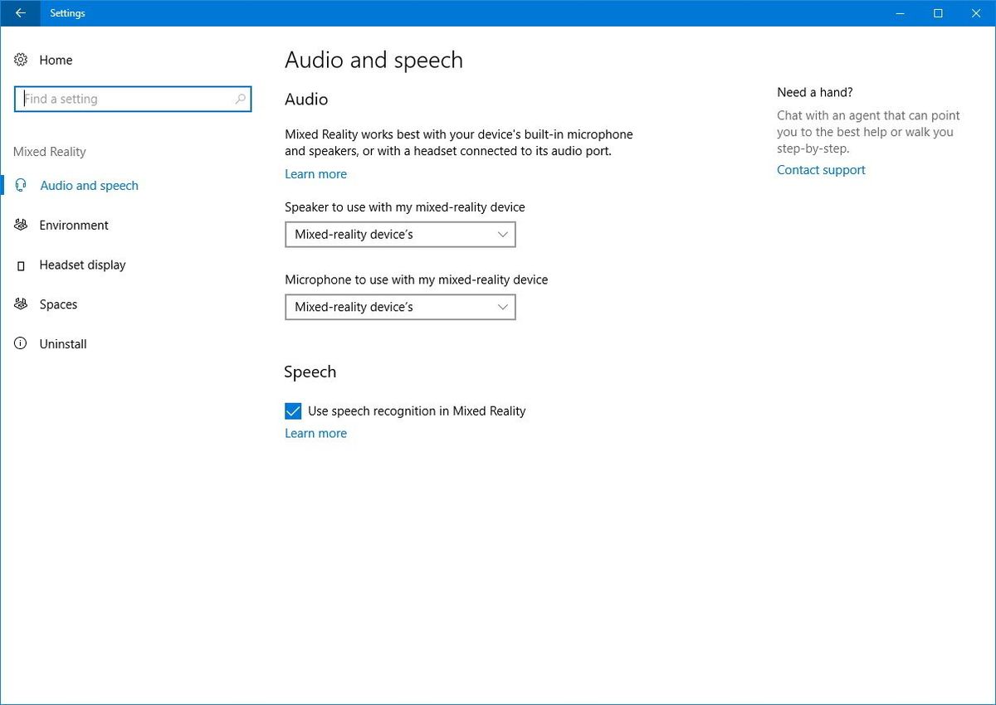
Task: Switch to the Environment settings page
Action: (x=74, y=225)
